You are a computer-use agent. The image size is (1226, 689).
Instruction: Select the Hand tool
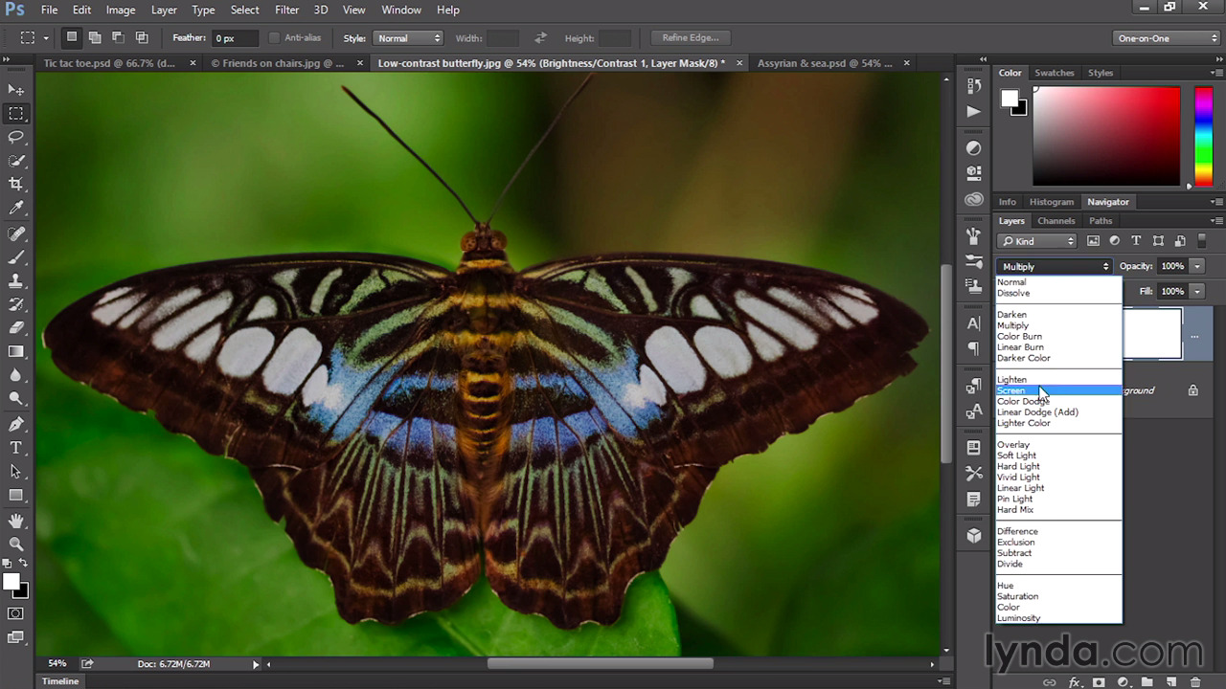pos(16,521)
